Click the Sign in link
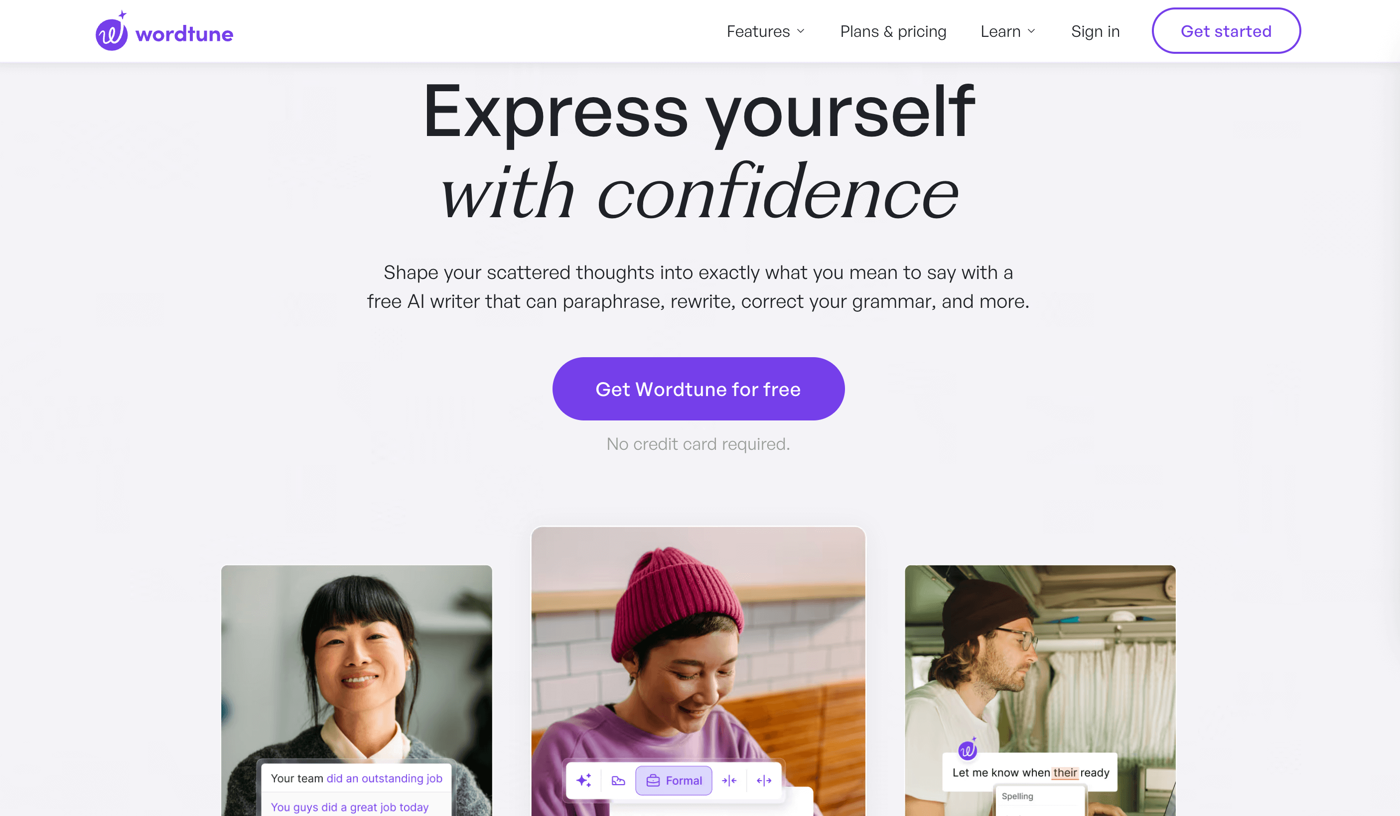 1095,31
